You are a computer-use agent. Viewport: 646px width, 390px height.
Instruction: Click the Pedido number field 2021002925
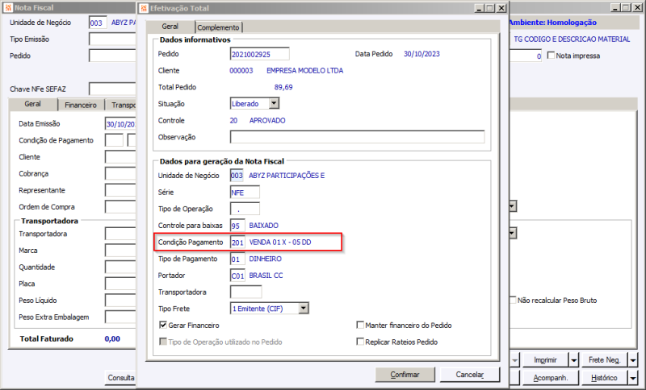pos(259,54)
